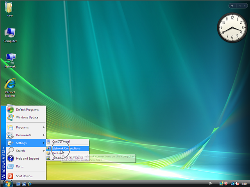This screenshot has width=250, height=187.
Task: Click the red Shut Down power icon
Action: [11, 176]
